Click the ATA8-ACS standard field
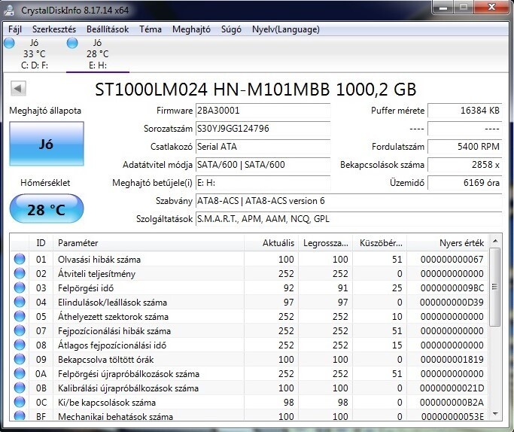Viewport: 514px width, 432px height. (348, 201)
